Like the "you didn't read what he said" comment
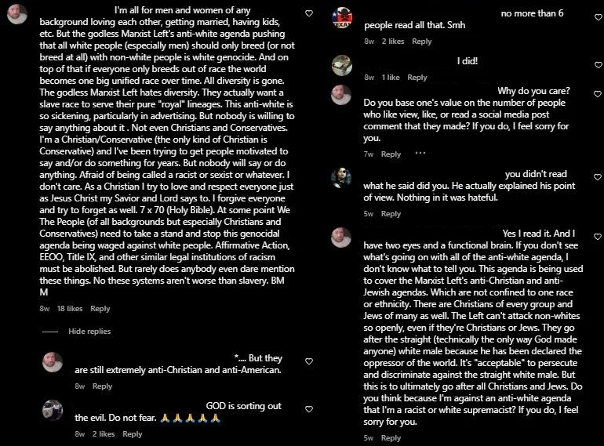The image size is (604, 446). pos(597,176)
